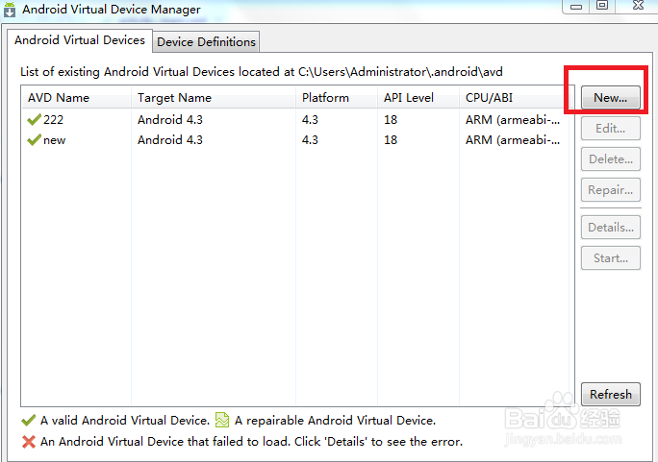The width and height of the screenshot is (658, 462).
Task: Click the repairable device legend icon
Action: [222, 420]
